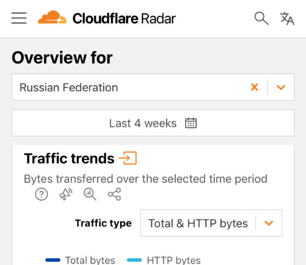Image resolution: width=306 pixels, height=265 pixels.
Task: Expand Total & HTTP bytes chevron
Action: coord(269,223)
